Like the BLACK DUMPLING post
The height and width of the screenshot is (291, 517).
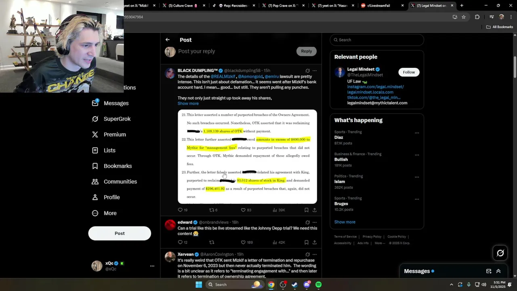pyautogui.click(x=246, y=210)
